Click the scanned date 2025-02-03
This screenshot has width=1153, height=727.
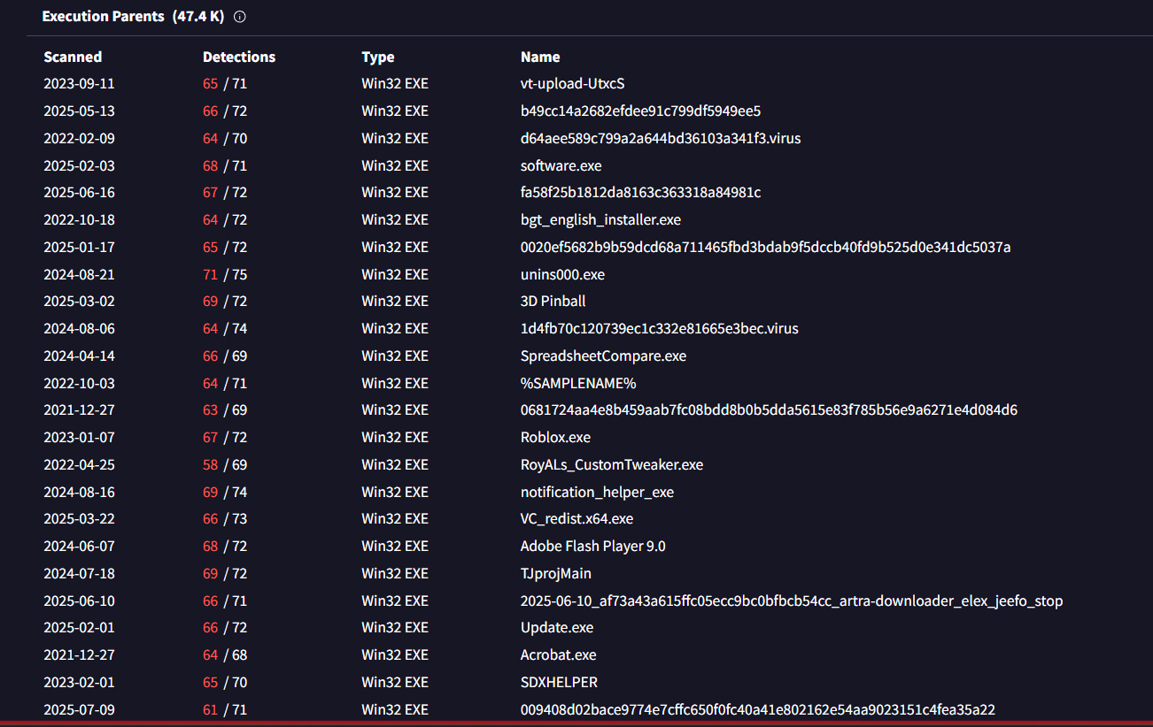(x=79, y=165)
